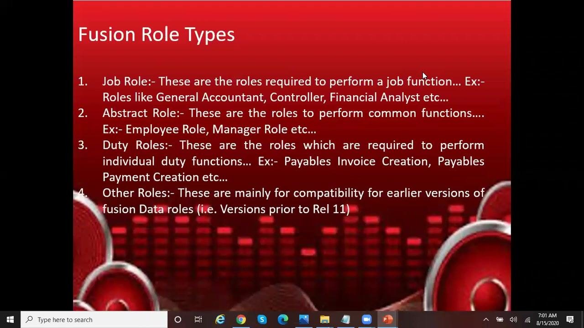Open the Wi-Fi network flyout
The height and width of the screenshot is (328, 584).
point(527,320)
